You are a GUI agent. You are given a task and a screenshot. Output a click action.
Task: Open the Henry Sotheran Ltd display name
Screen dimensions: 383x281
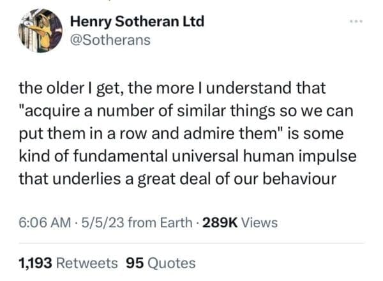click(136, 21)
